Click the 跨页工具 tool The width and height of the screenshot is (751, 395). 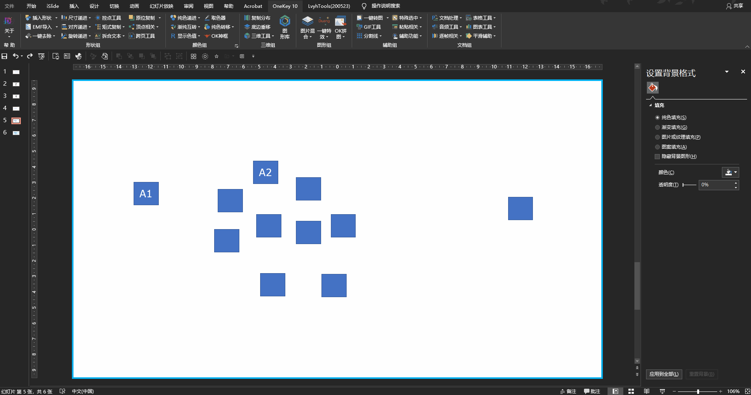click(142, 36)
